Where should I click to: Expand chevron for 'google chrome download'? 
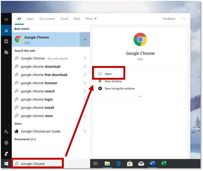(x=85, y=67)
